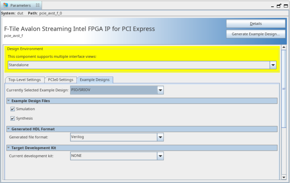Maximize the Parameters panel
The width and height of the screenshot is (290, 183).
tap(286, 6)
